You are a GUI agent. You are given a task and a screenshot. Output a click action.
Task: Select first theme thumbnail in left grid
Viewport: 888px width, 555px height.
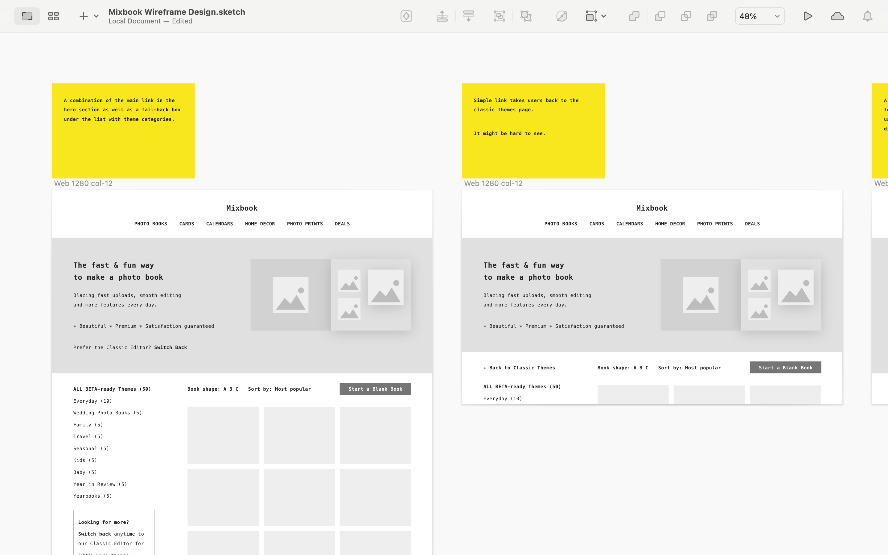(x=223, y=435)
